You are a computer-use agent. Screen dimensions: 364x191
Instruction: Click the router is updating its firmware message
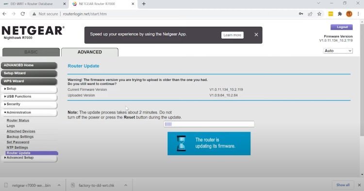[215, 143]
